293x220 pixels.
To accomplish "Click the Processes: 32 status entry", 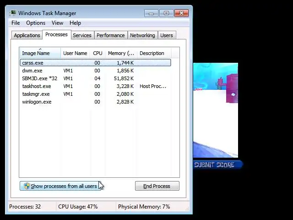I will coord(25,207).
